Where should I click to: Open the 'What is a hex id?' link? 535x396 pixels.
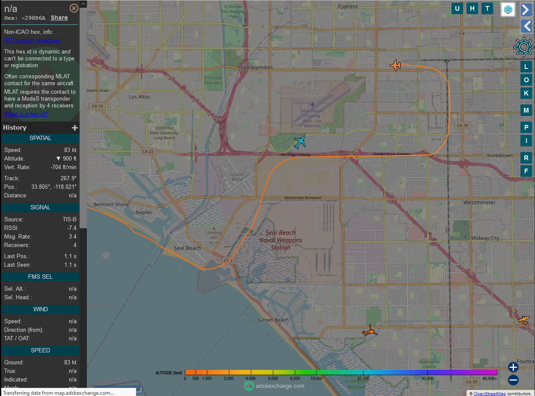pyautogui.click(x=26, y=114)
